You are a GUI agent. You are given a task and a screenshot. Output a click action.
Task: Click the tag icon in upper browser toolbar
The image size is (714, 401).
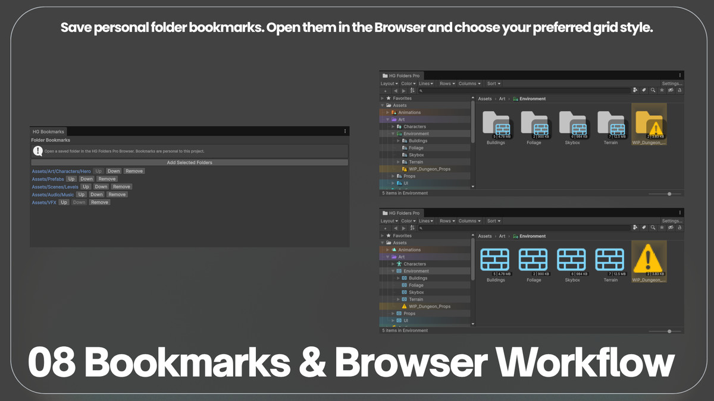(644, 90)
